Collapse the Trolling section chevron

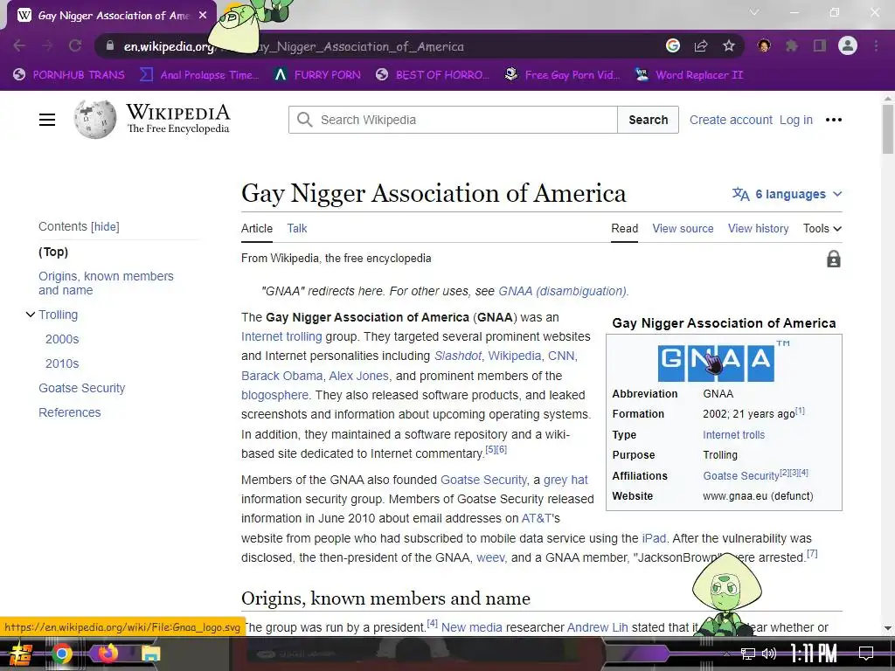click(31, 315)
